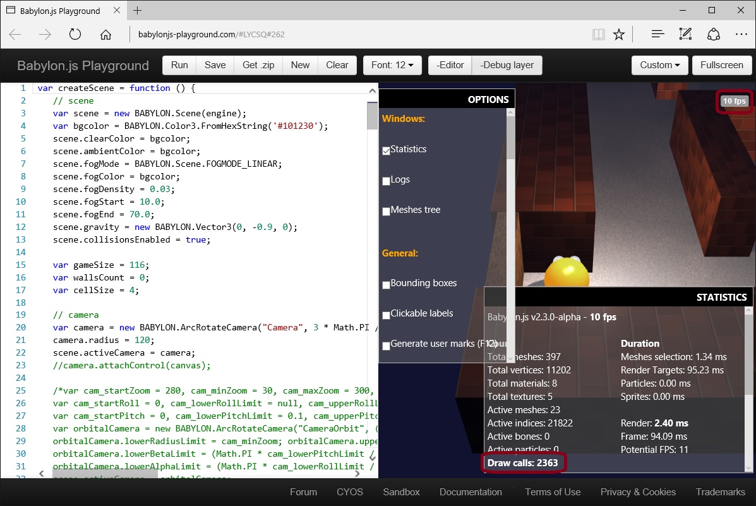The image size is (756, 506).
Task: Hide the code Editor panel
Action: tap(450, 65)
